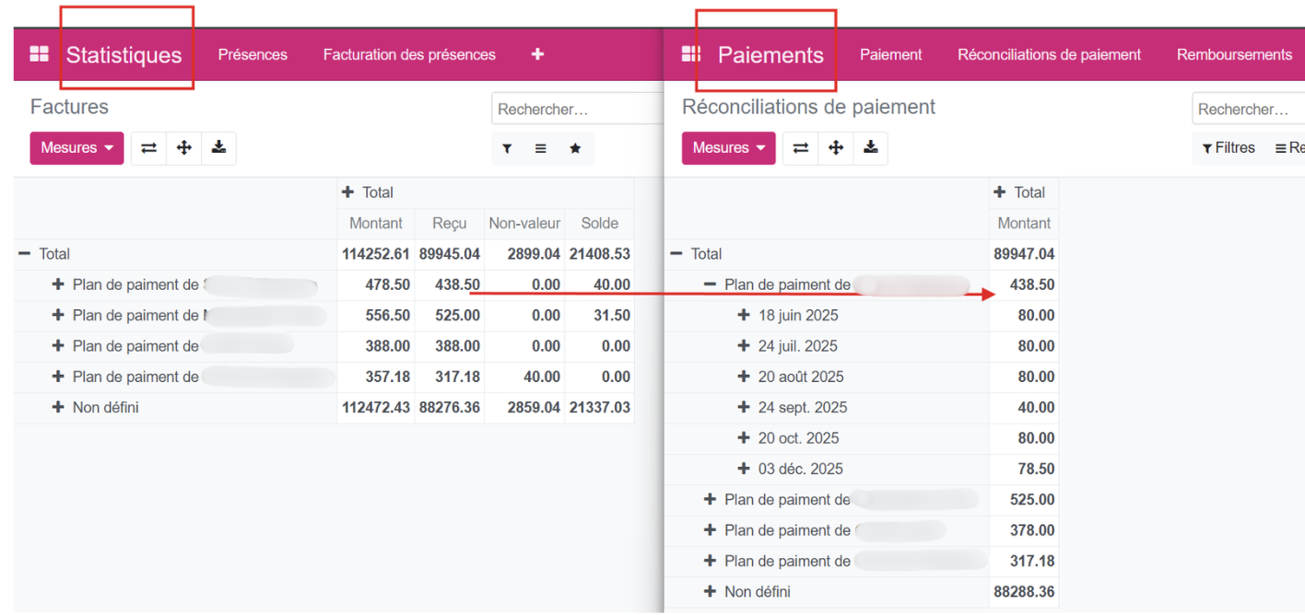Expand all rows in the Factures pivot
Image resolution: width=1305 pixels, height=615 pixels.
click(183, 147)
